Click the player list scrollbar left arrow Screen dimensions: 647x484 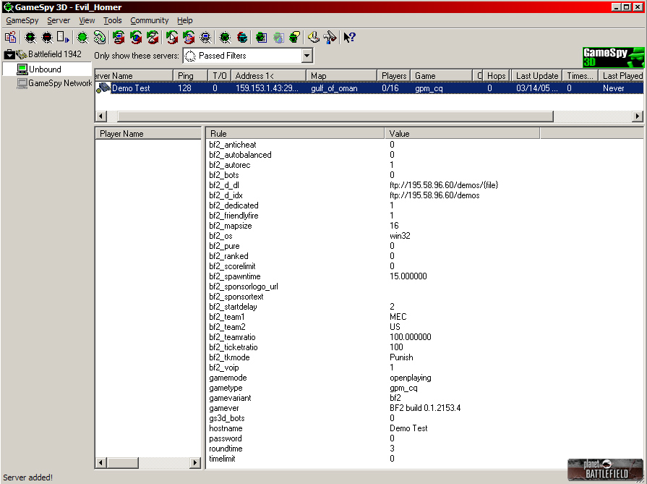click(100, 462)
